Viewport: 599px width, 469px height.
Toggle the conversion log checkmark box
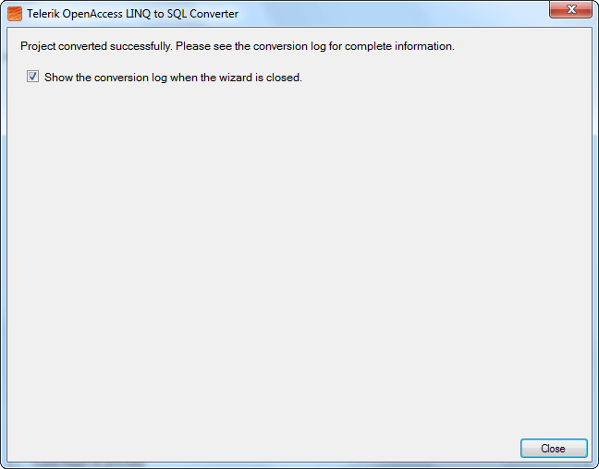(x=32, y=77)
